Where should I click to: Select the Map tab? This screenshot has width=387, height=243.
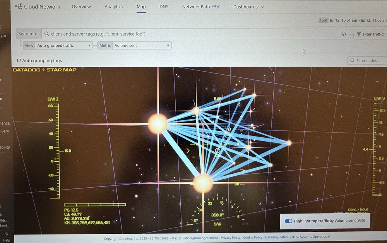141,7
